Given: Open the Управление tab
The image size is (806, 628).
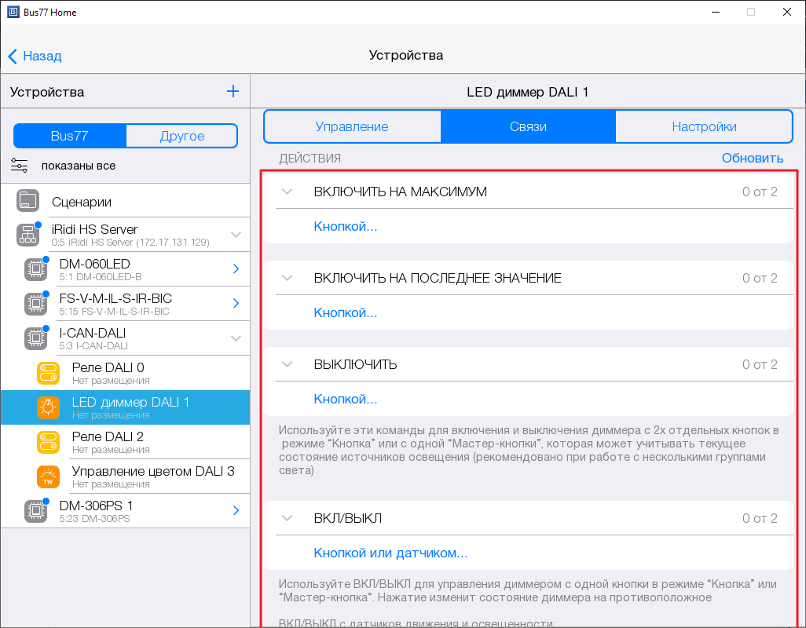Looking at the screenshot, I should 352,126.
